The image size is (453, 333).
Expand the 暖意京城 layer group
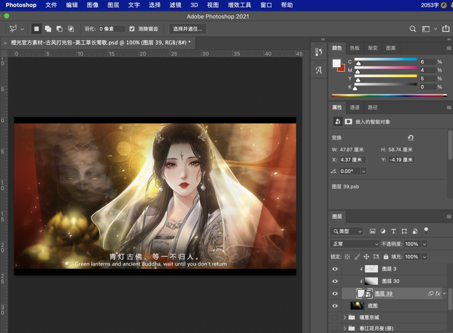tap(345, 317)
